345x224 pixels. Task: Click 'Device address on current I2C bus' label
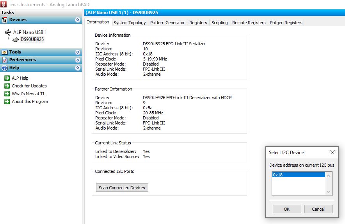[302, 165]
